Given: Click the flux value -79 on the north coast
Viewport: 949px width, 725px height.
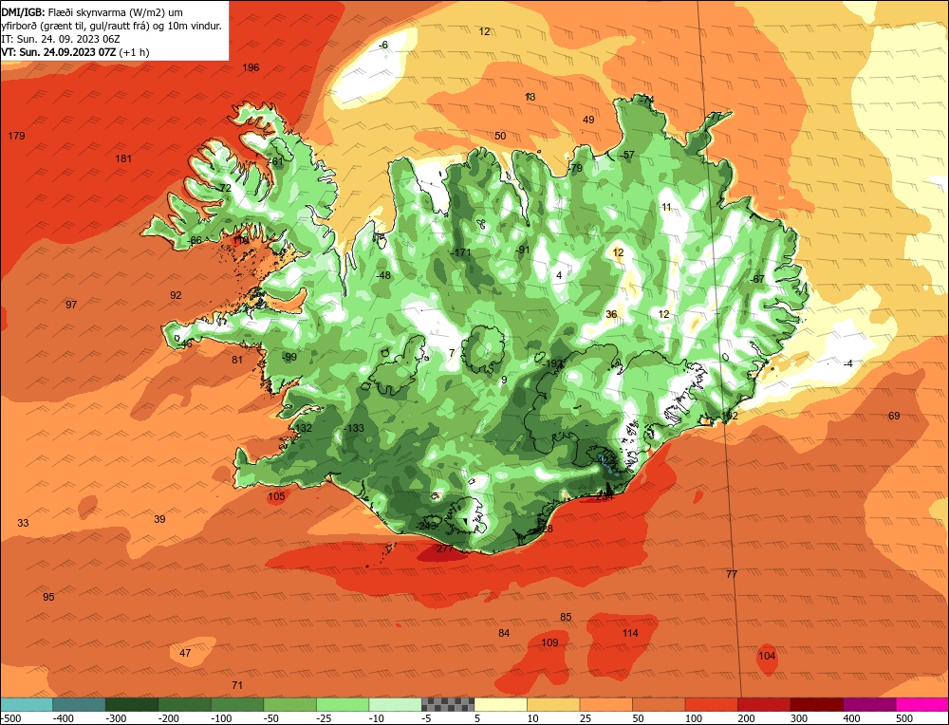Looking at the screenshot, I should pos(575,168).
